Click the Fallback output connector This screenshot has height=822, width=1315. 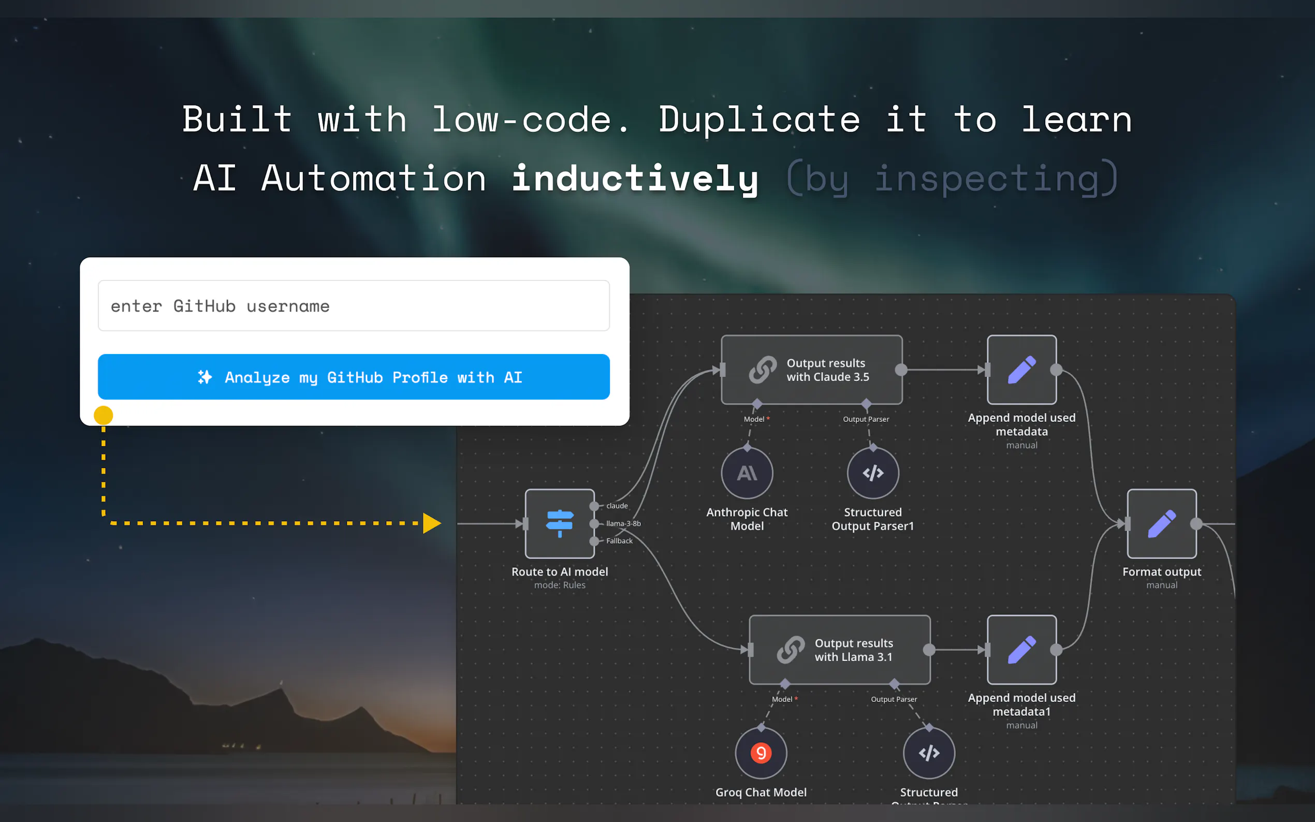coord(594,541)
